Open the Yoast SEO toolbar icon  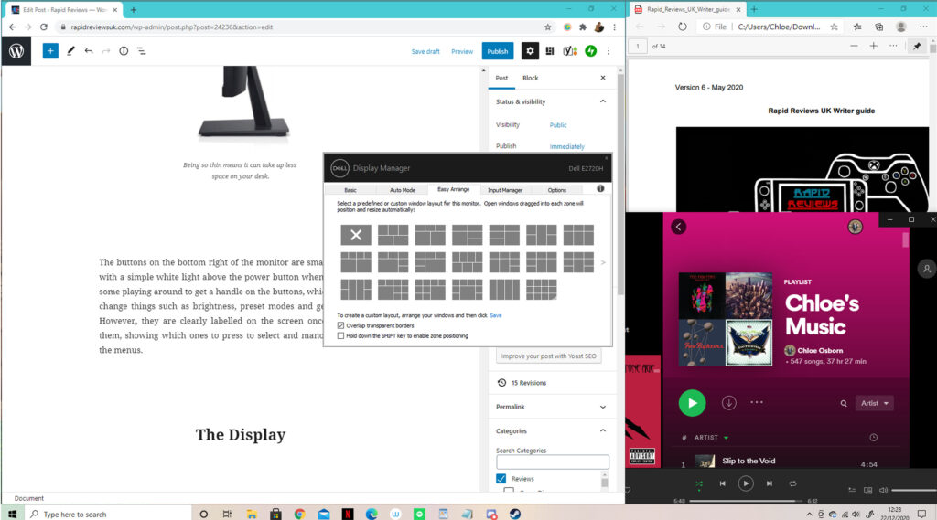(570, 51)
